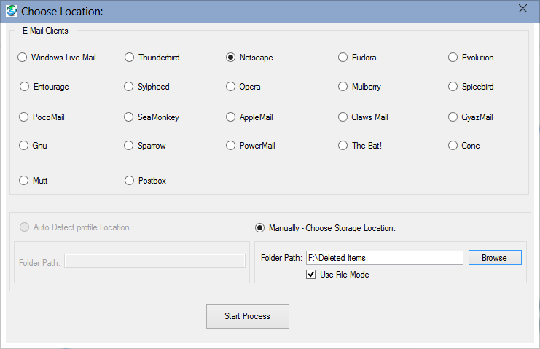Click the app icon in the title bar
Screen dimensions: 540x349
point(11,11)
